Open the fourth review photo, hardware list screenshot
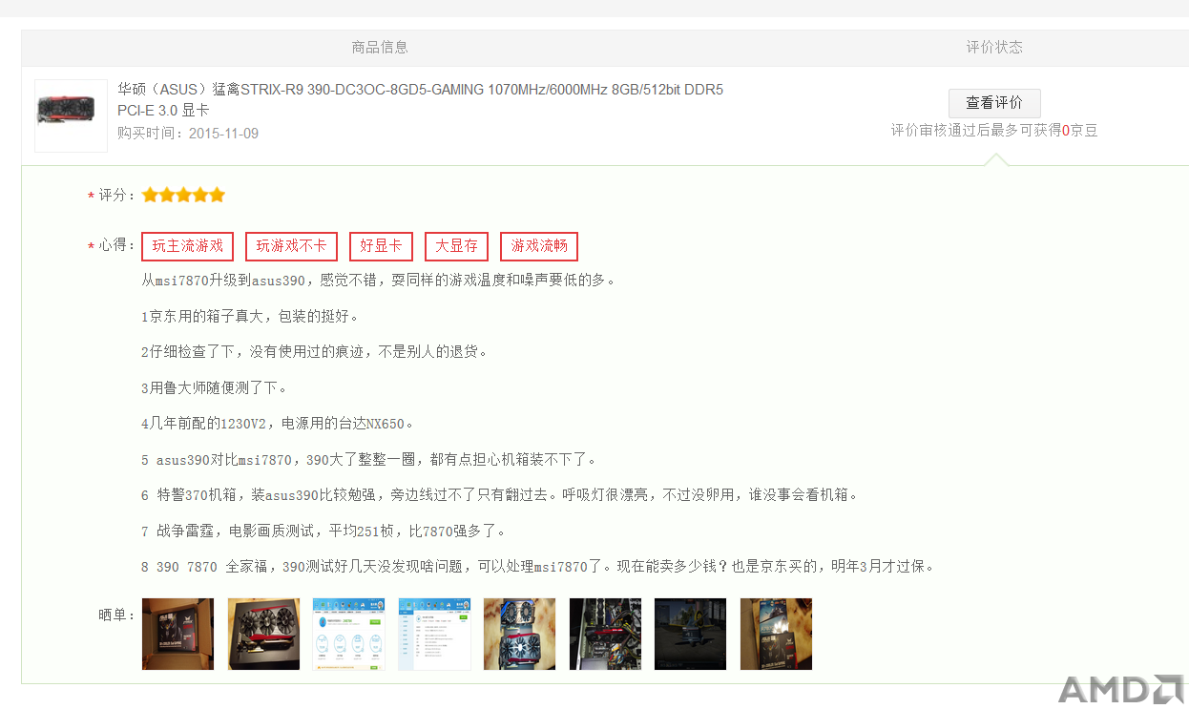The image size is (1189, 709). (x=434, y=635)
